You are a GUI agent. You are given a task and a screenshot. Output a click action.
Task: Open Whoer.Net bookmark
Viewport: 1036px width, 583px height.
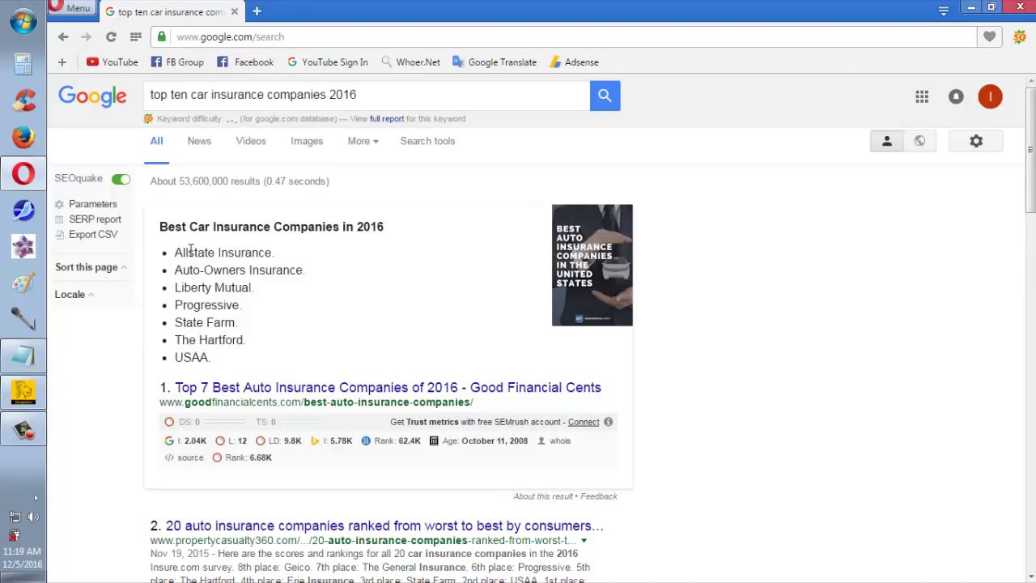pyautogui.click(x=410, y=62)
